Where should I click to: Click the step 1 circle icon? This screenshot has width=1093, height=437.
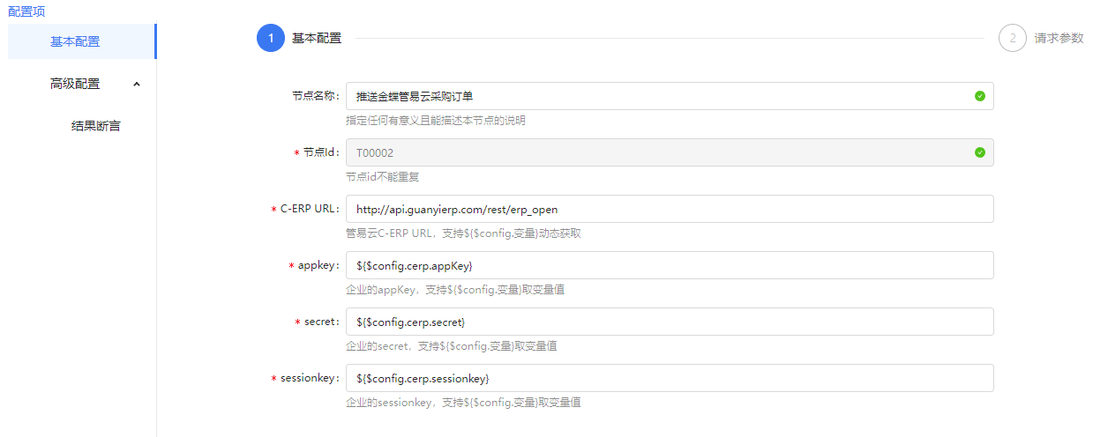(x=271, y=38)
